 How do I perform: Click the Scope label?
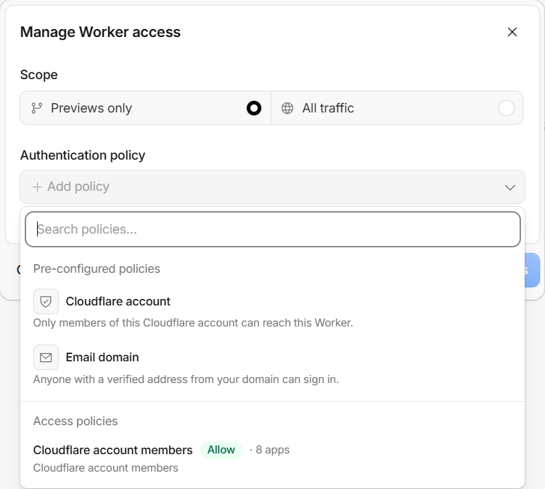(x=39, y=75)
